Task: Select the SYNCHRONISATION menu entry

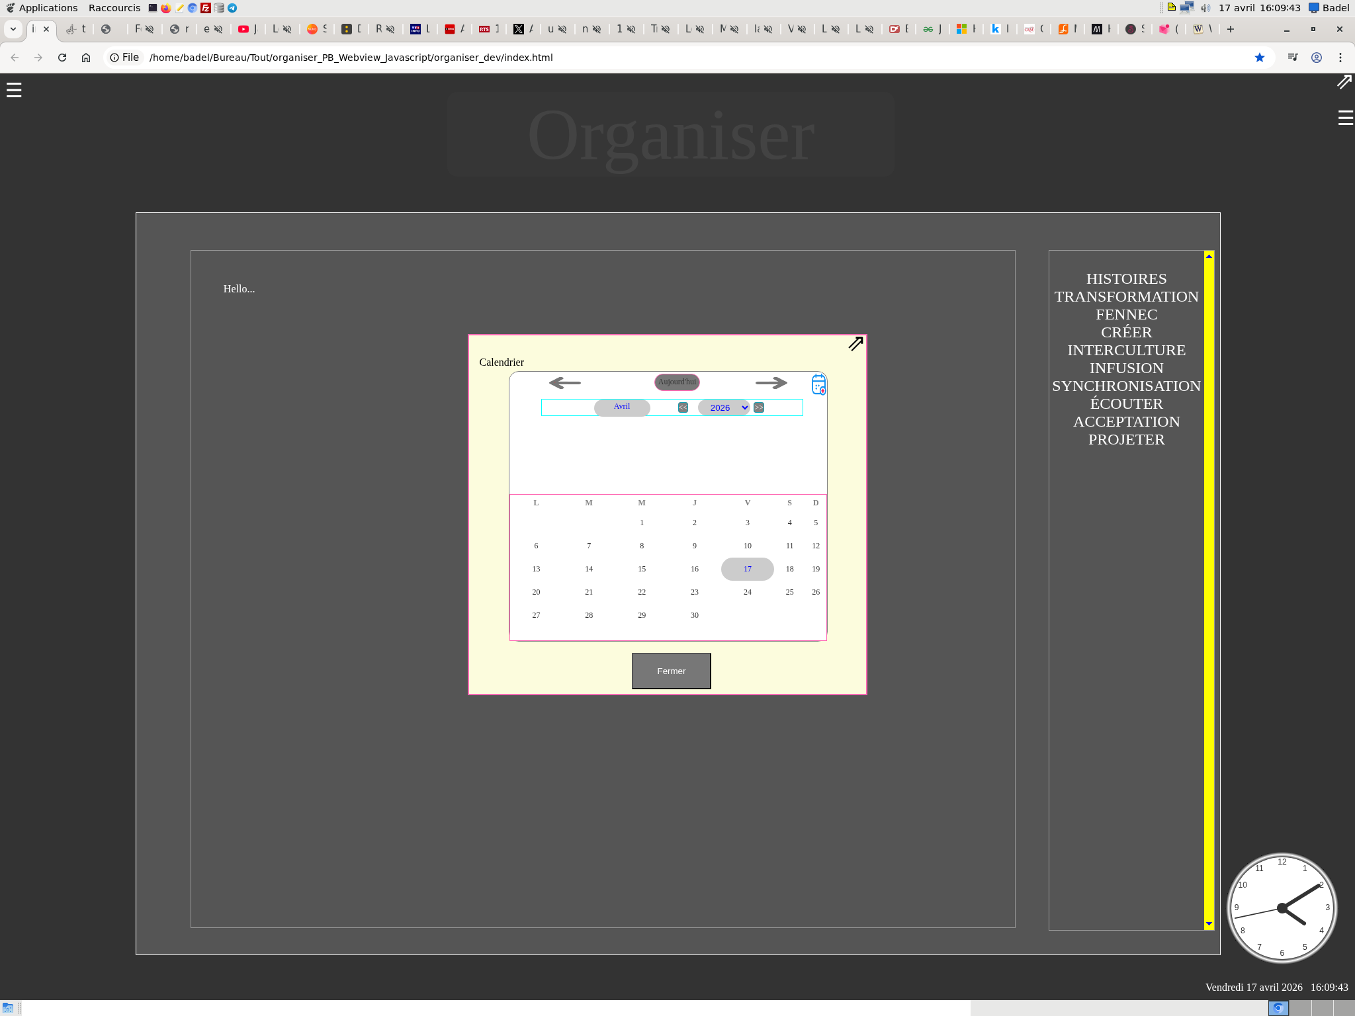Action: point(1126,386)
